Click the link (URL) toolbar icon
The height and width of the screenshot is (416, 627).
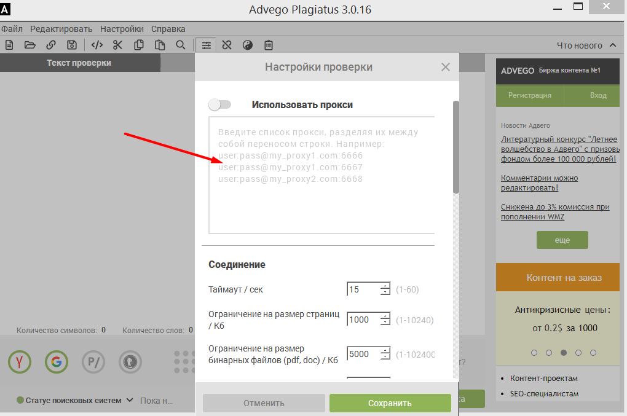coord(51,45)
